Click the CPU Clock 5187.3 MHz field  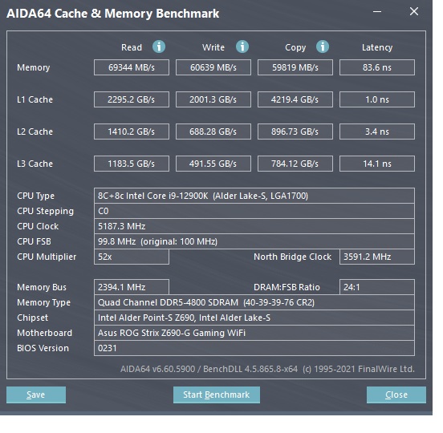(x=254, y=226)
